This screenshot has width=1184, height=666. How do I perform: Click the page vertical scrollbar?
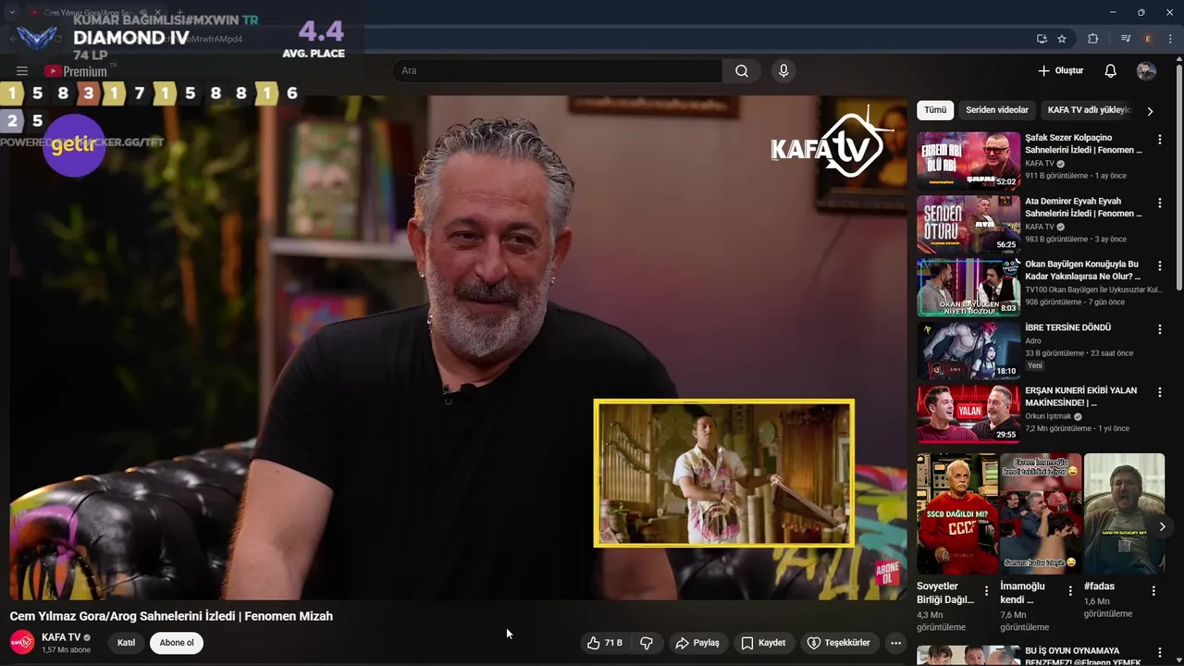(1178, 176)
